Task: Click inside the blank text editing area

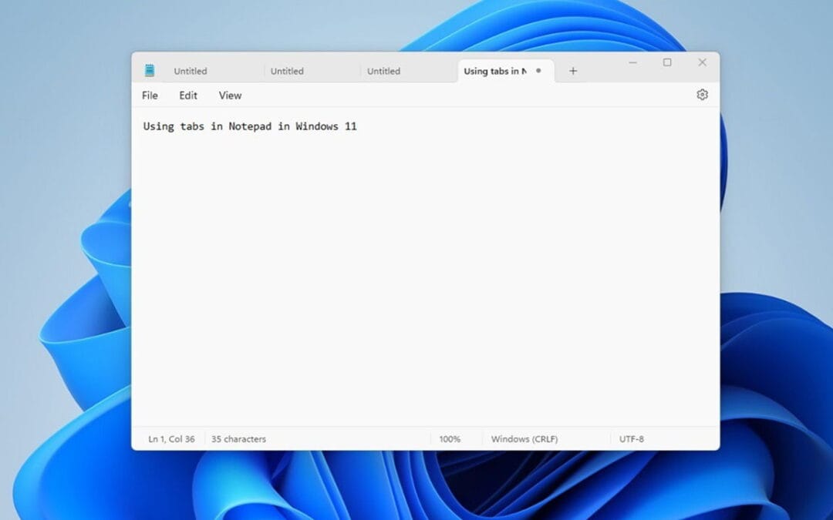Action: point(424,270)
